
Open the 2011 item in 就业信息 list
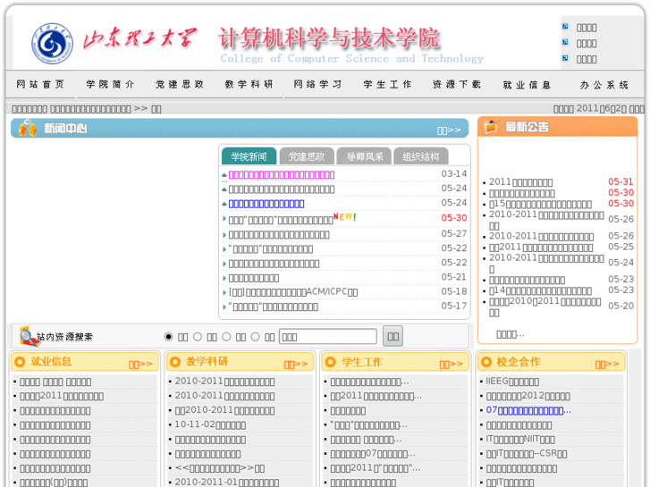(62, 396)
